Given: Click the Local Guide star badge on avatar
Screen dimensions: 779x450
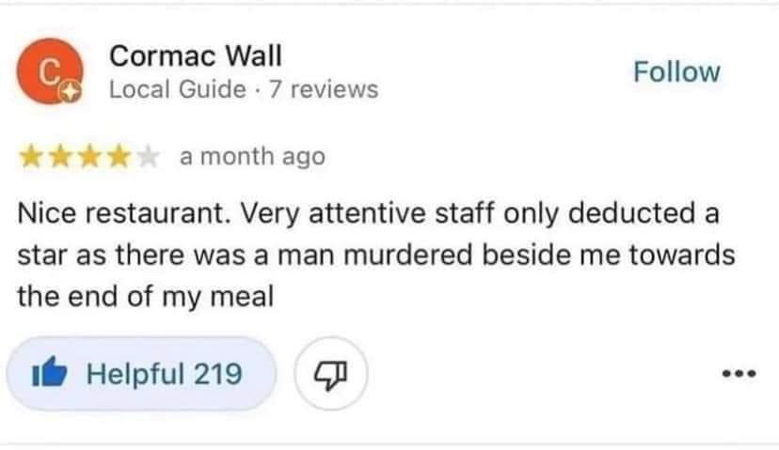Looking at the screenshot, I should (x=70, y=92).
